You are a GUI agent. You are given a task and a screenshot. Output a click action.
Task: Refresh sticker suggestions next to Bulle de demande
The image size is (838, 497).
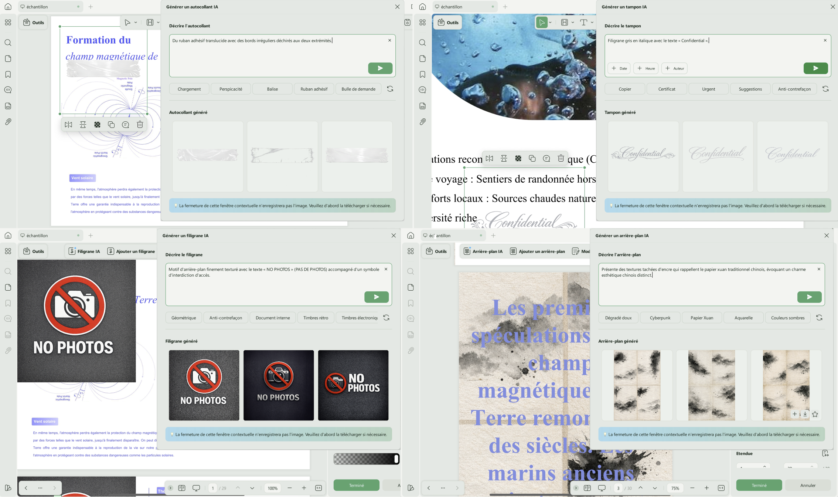(x=390, y=89)
